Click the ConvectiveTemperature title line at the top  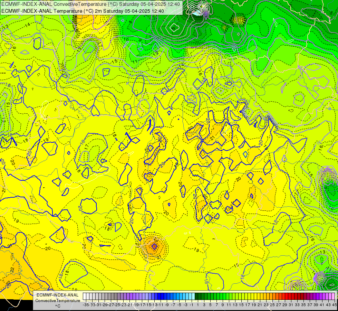pyautogui.click(x=90, y=4)
